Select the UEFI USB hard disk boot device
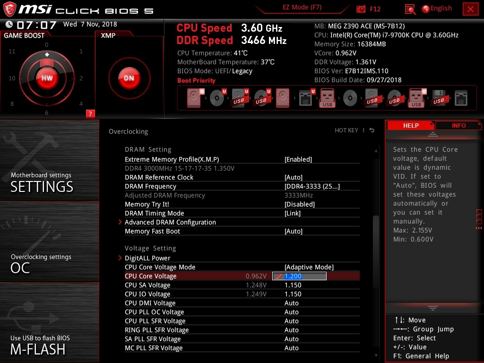 [240, 98]
